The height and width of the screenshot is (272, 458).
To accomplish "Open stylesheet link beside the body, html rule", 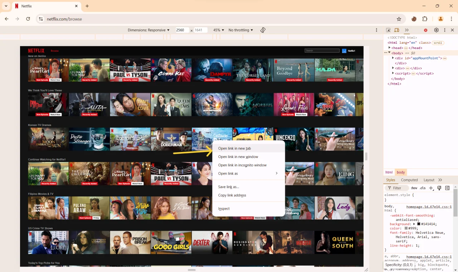I will pos(429,207).
